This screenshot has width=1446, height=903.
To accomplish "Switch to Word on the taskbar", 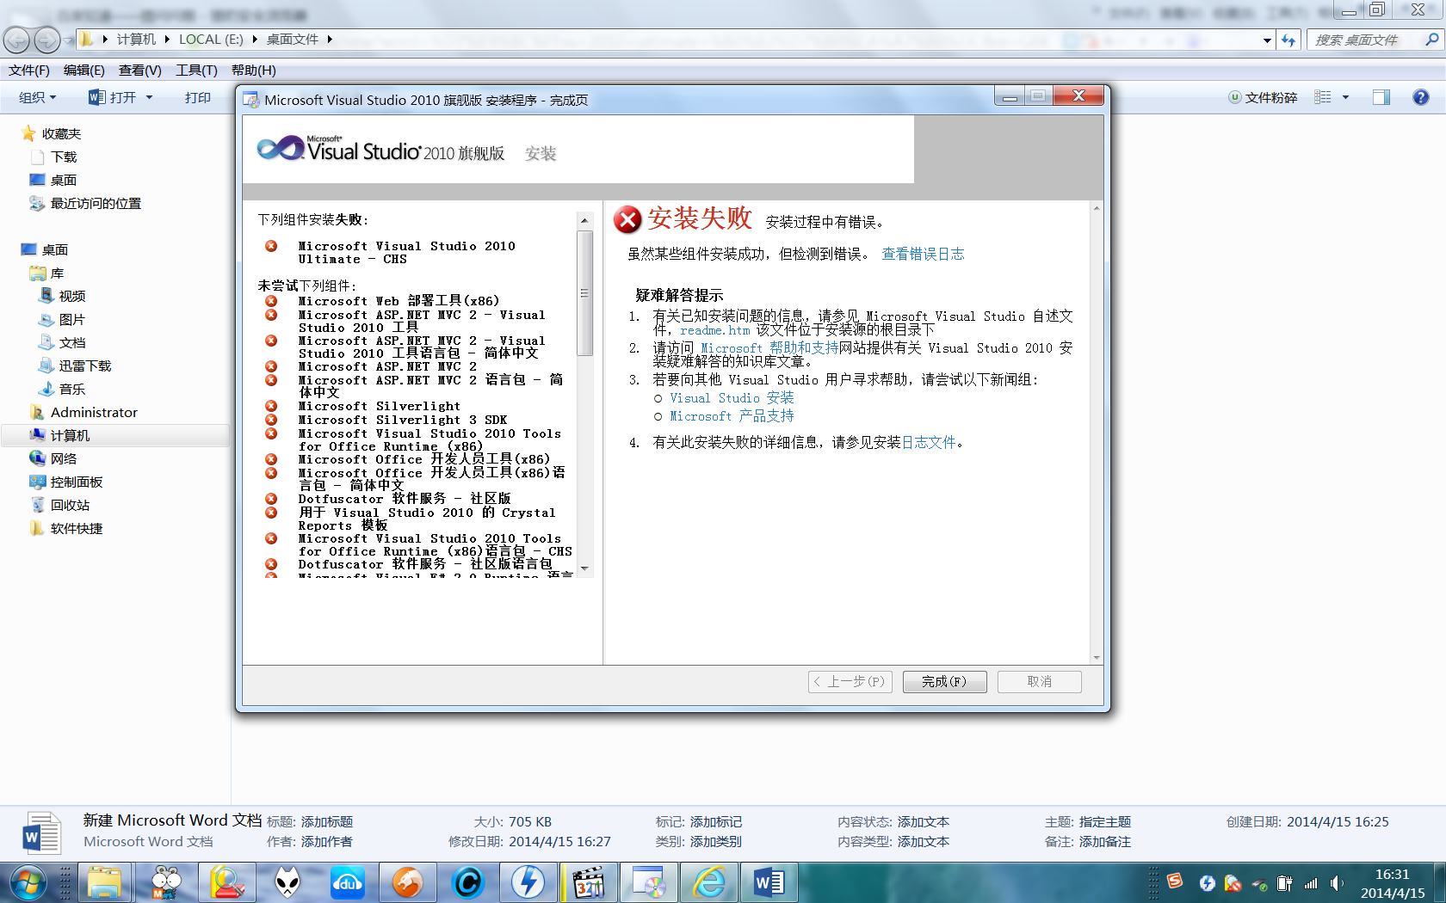I will (769, 882).
